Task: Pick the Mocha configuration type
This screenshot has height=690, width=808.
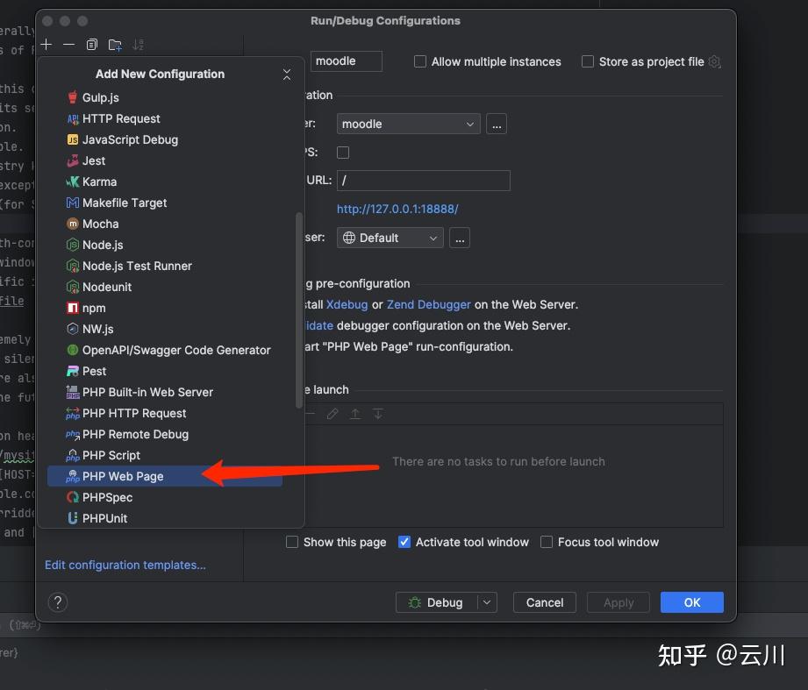Action: coord(165,224)
